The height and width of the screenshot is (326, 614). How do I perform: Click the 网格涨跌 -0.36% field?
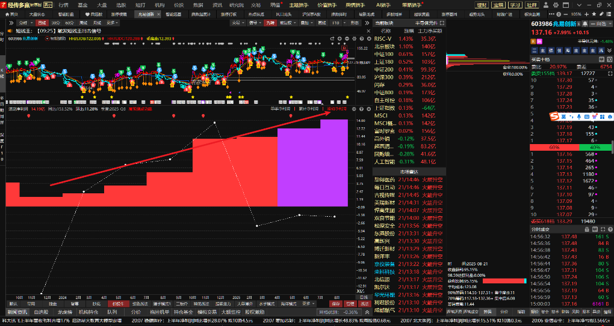(339, 312)
